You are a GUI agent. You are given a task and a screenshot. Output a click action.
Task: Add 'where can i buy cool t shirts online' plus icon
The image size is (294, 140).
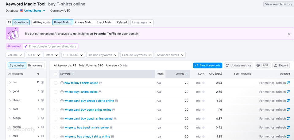tap(62, 110)
